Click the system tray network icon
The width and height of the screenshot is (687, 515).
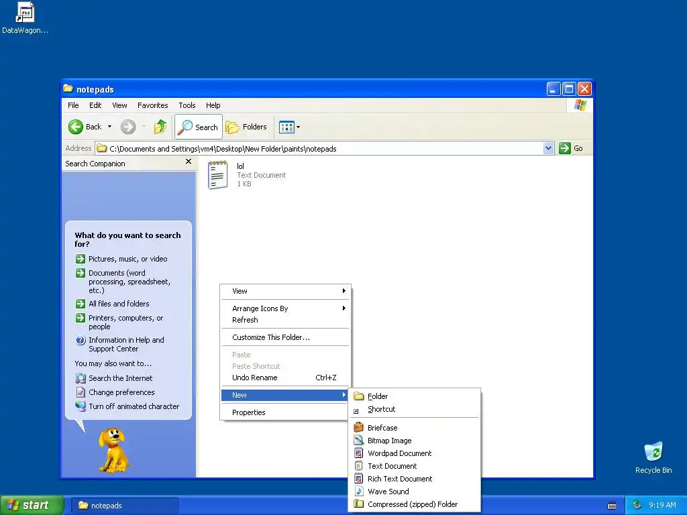(x=637, y=505)
